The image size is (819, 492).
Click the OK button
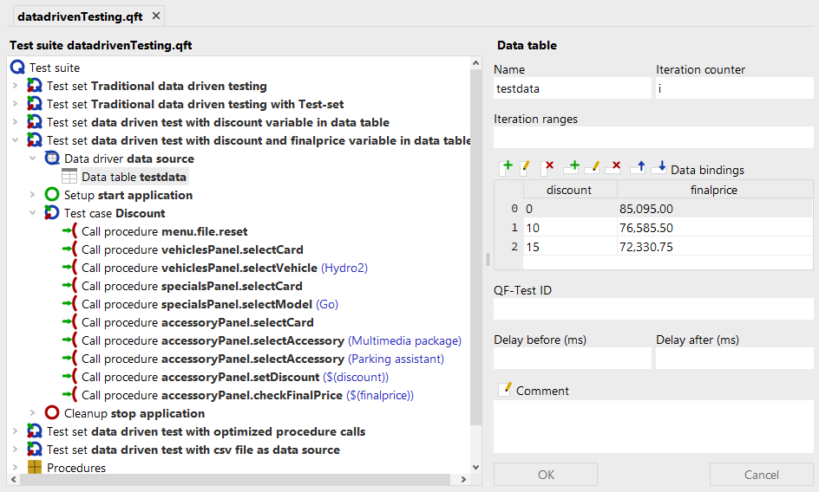click(546, 475)
